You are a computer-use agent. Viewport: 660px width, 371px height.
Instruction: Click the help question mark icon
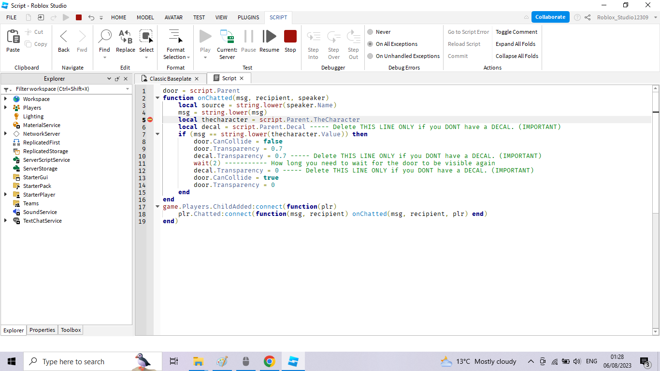point(577,17)
